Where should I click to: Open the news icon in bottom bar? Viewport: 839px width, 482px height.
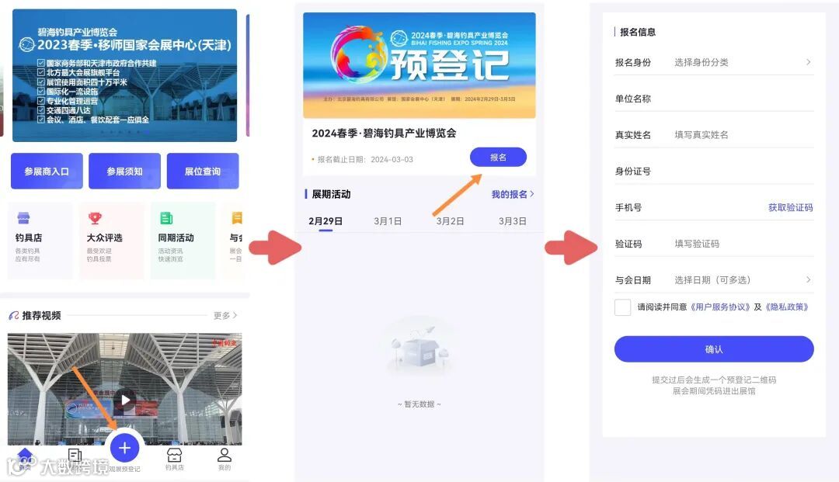(75, 456)
